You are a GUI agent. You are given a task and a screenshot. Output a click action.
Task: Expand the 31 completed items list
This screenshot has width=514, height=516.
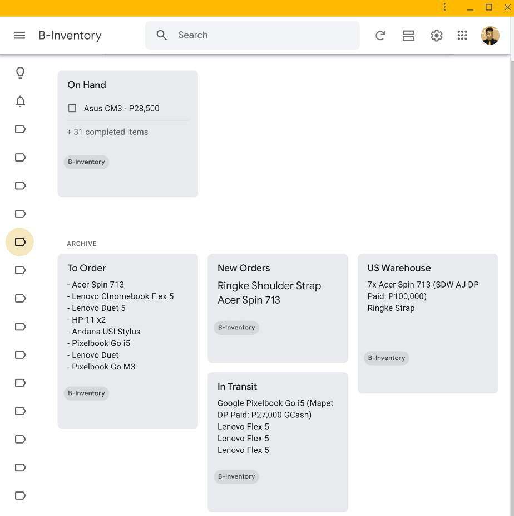pos(108,132)
